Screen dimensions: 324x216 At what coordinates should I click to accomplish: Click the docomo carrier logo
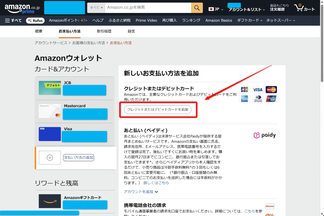(270, 206)
